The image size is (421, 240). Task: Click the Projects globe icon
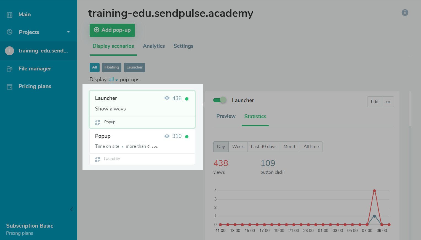[10, 32]
